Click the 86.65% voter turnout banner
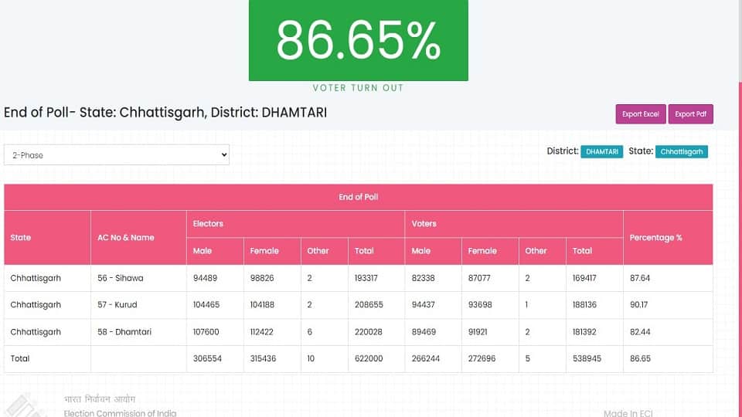The image size is (742, 417). [x=358, y=40]
